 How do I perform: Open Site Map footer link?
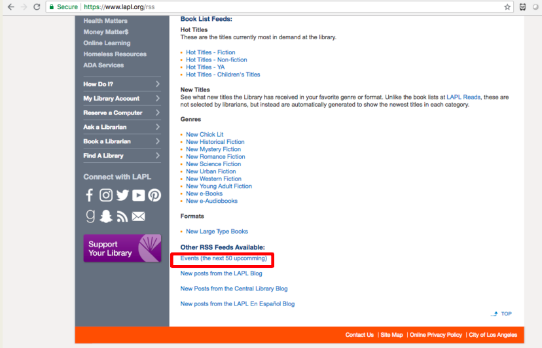pos(391,335)
